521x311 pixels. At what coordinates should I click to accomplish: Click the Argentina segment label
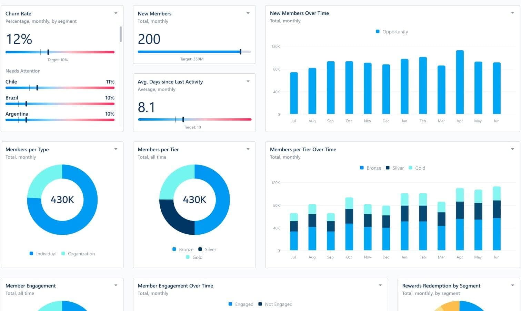coord(17,114)
